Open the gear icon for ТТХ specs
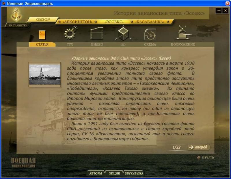 point(70,34)
